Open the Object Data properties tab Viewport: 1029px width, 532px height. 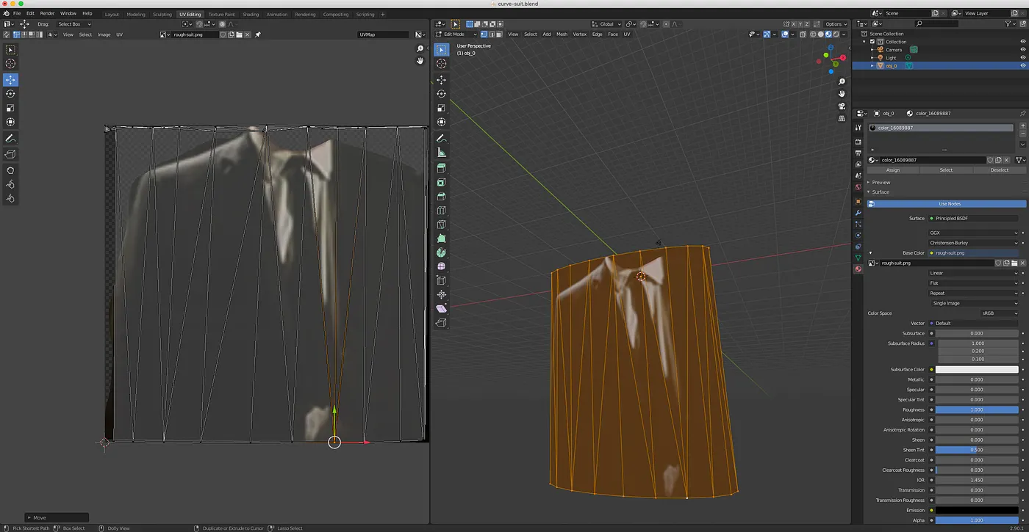[x=858, y=258]
